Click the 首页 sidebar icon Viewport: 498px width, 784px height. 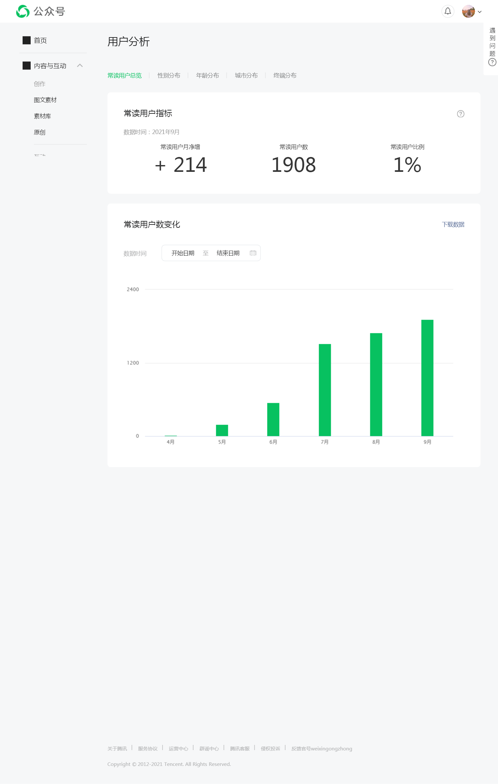pyautogui.click(x=26, y=40)
